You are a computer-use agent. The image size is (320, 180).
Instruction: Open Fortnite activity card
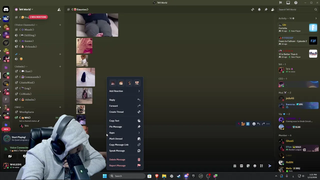pos(298,28)
